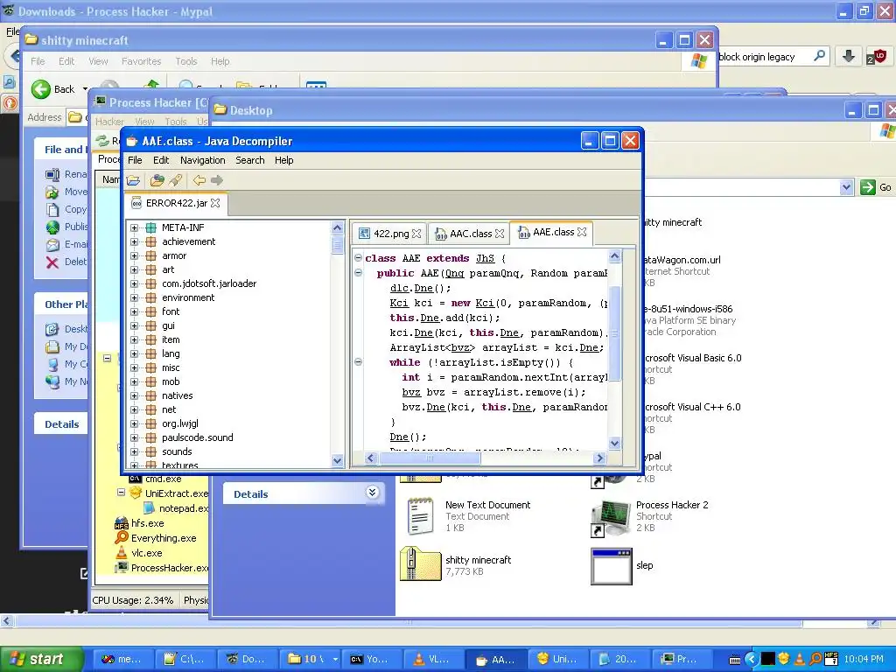This screenshot has height=672, width=896.
Task: Switch to the 422.png tab
Action: click(x=390, y=234)
